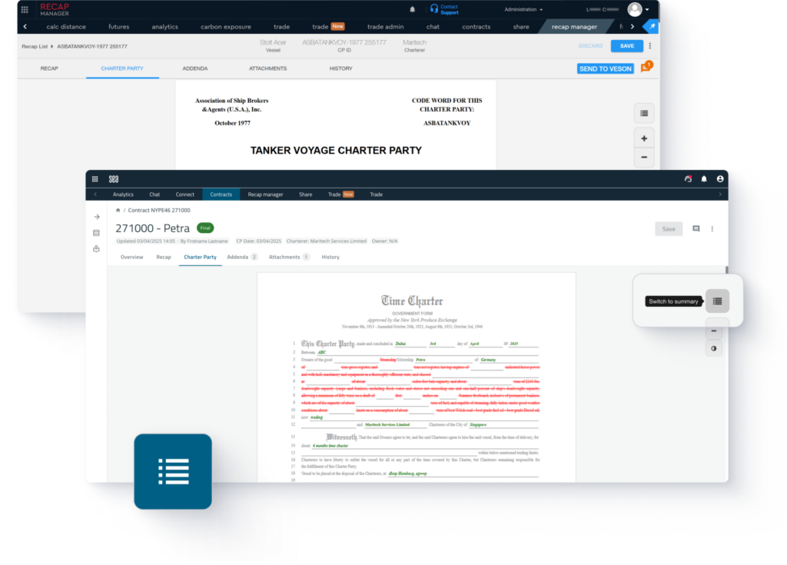Go back to Recap List breadcrumb
The width and height of the screenshot is (787, 565).
tap(35, 46)
